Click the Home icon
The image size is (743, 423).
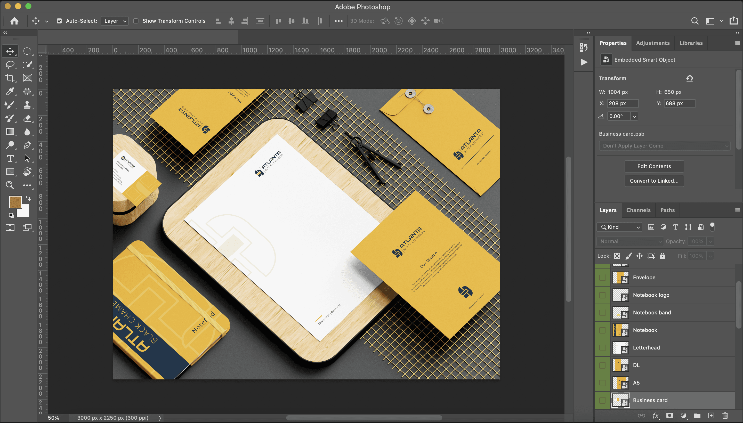coord(14,21)
